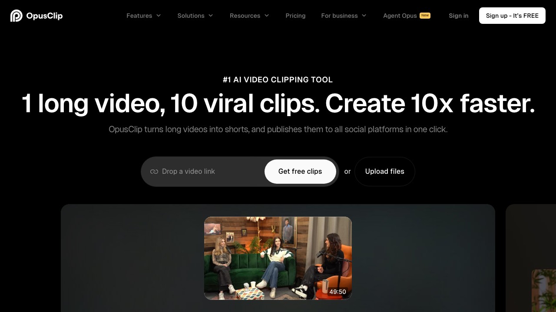Expand the Resources chevron arrow
Image resolution: width=556 pixels, height=312 pixels.
267,16
